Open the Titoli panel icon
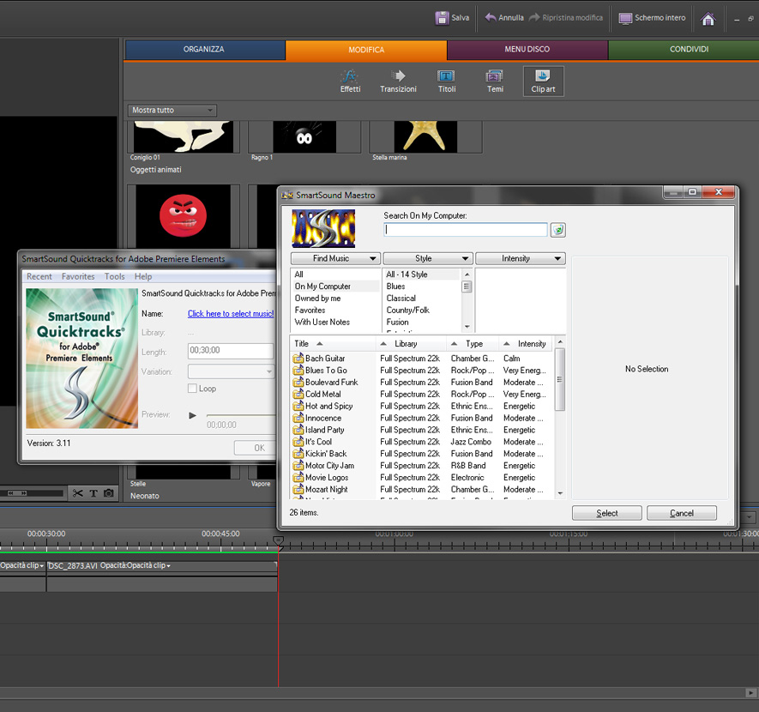 click(x=446, y=76)
